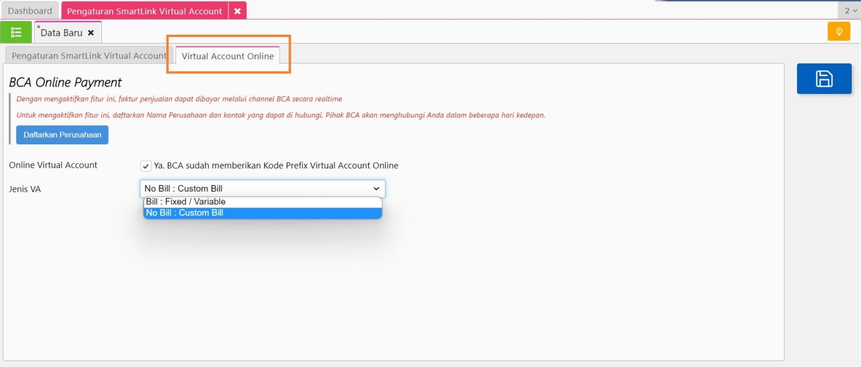Close the Data Baru tab with its X
Viewport: 861px width, 367px height.
[x=91, y=33]
